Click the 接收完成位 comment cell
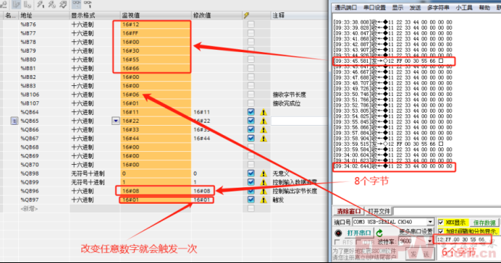 coord(300,103)
